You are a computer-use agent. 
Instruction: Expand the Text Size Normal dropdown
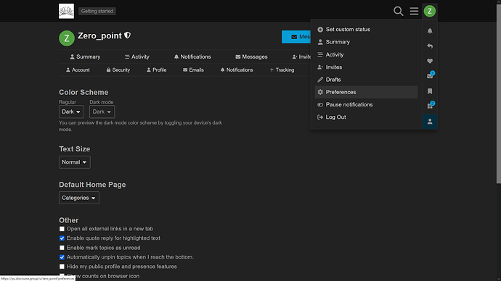click(75, 162)
